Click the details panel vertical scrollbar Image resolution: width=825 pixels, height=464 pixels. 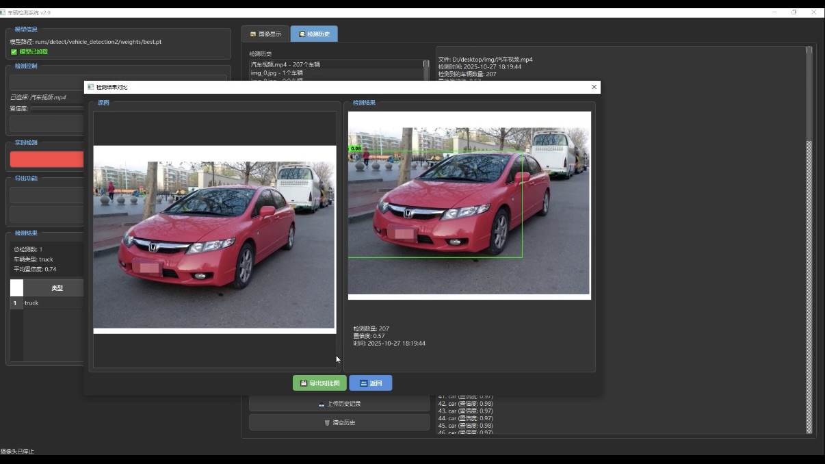pyautogui.click(x=809, y=240)
